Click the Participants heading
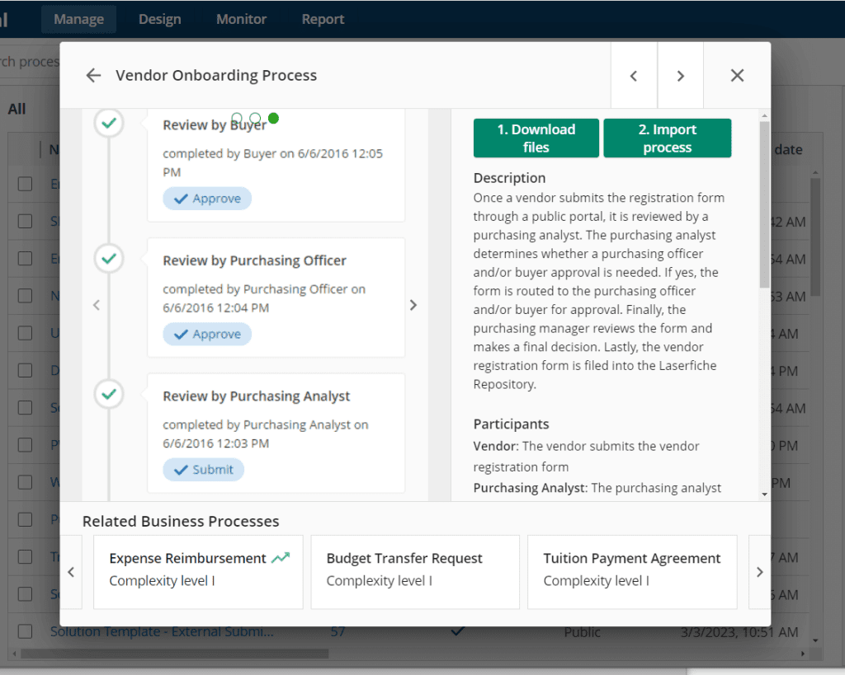Viewport: 845px width, 675px height. (x=511, y=424)
